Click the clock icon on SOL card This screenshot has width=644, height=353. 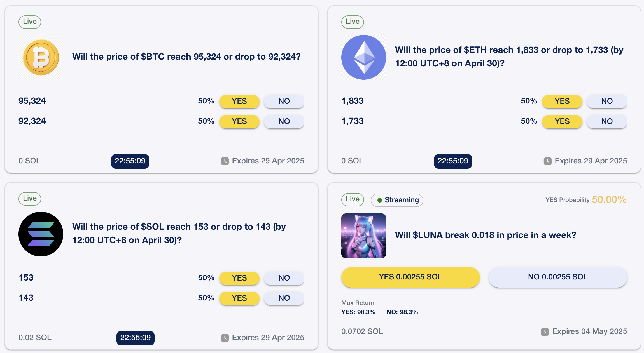225,338
